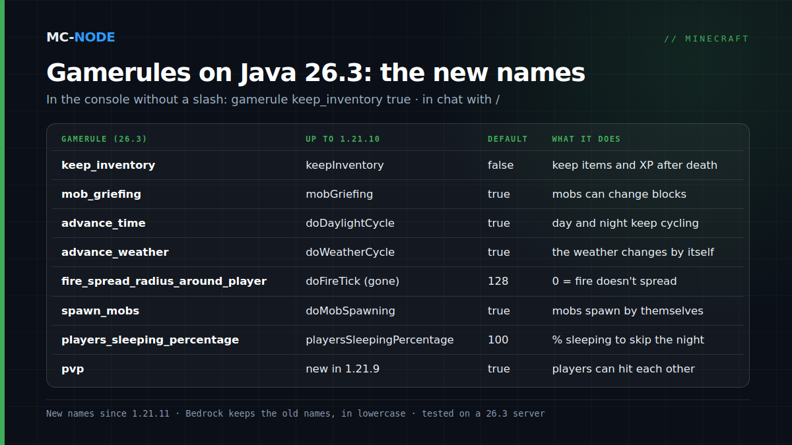792x445 pixels.
Task: Click the MC-NODE logo text
Action: [x=81, y=37]
